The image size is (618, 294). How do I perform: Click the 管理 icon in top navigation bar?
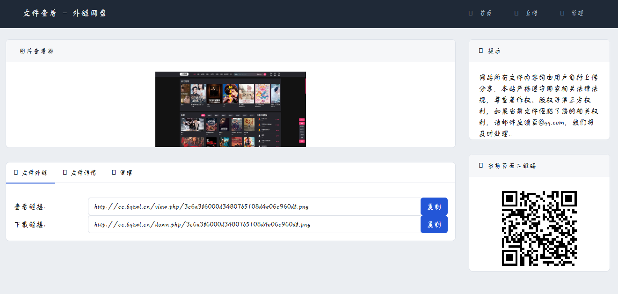pos(562,13)
